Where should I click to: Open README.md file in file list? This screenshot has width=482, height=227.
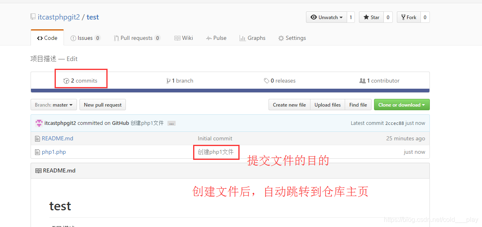(57, 138)
